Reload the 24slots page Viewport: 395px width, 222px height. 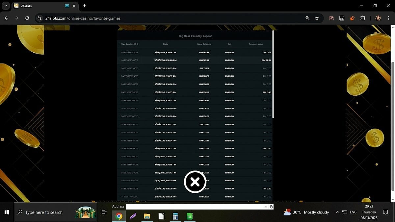click(27, 18)
